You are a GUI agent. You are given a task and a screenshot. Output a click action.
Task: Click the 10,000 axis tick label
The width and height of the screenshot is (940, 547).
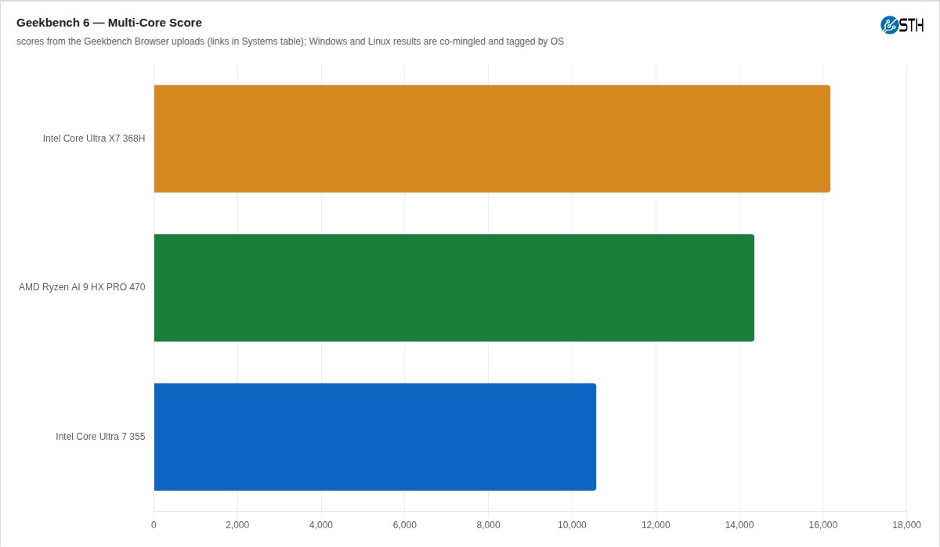click(572, 524)
